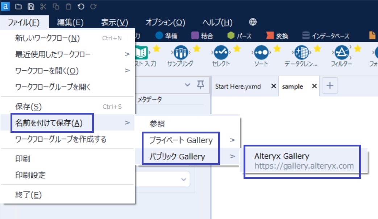Image resolution: width=378 pixels, height=219 pixels.
Task: Open the 変換 tool category
Action: tap(277, 36)
